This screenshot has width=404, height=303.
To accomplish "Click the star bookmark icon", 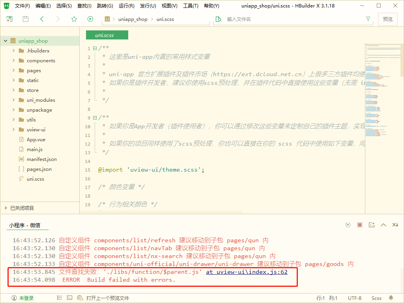I will (74, 19).
